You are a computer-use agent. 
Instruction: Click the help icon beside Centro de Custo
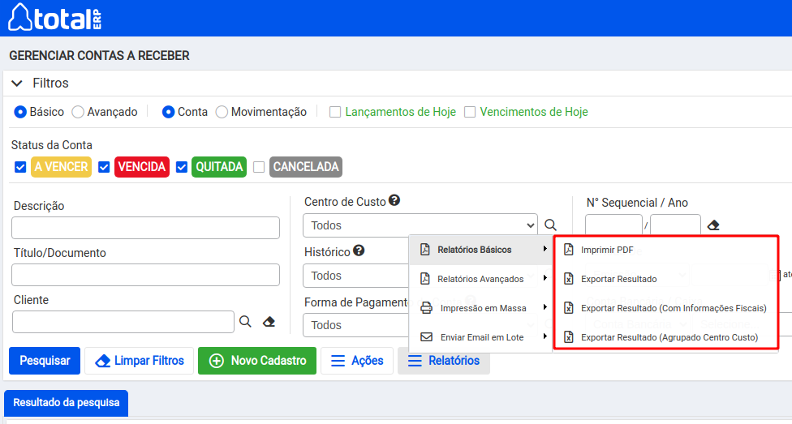(x=394, y=200)
